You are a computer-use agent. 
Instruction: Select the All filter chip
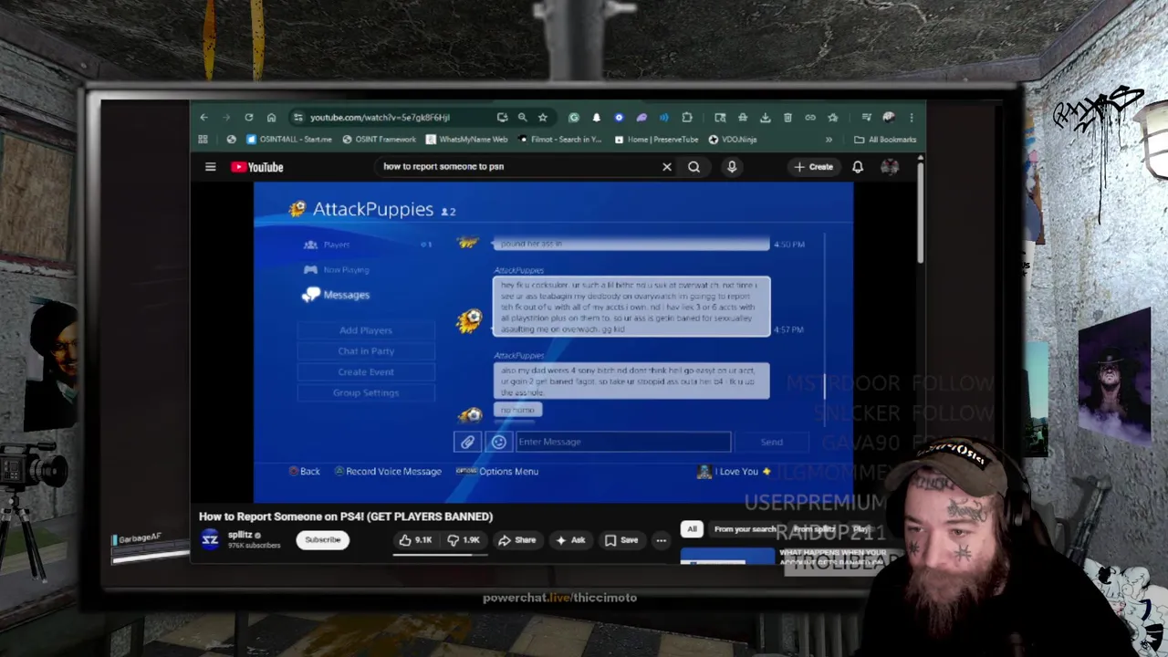pos(692,529)
